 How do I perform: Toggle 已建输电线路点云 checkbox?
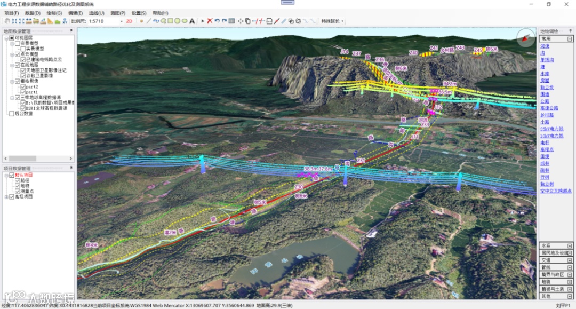click(23, 60)
